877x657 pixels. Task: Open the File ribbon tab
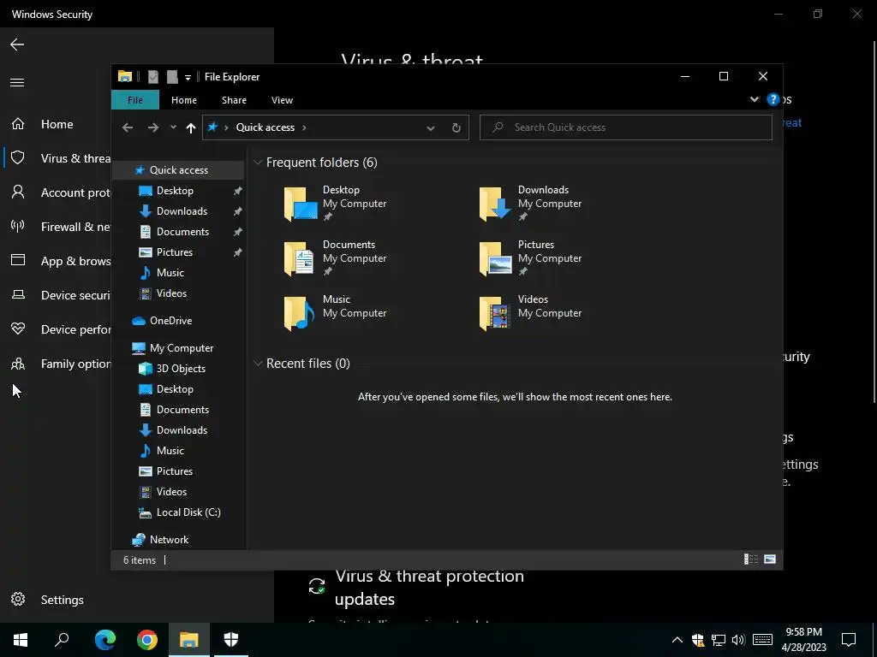coord(135,100)
